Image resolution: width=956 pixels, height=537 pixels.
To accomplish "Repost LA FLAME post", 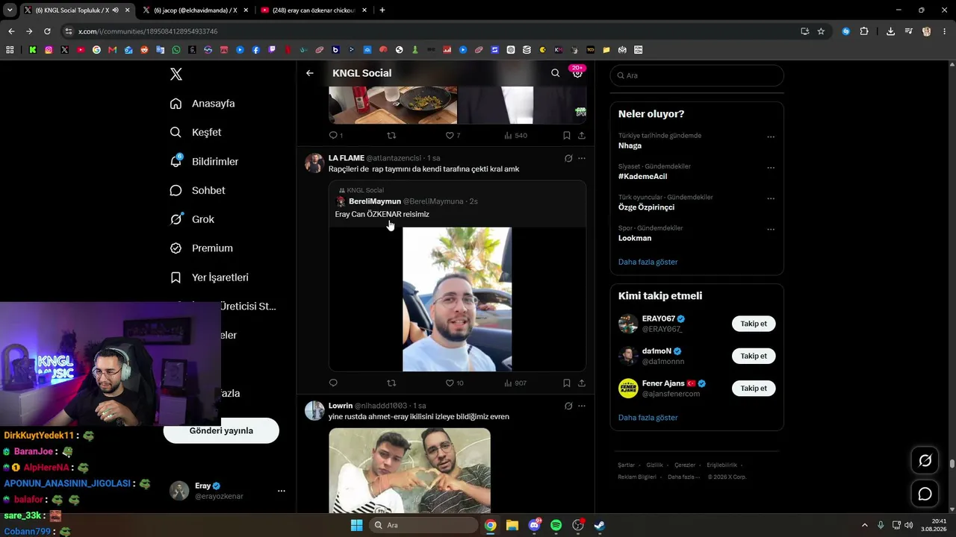I will tap(391, 383).
